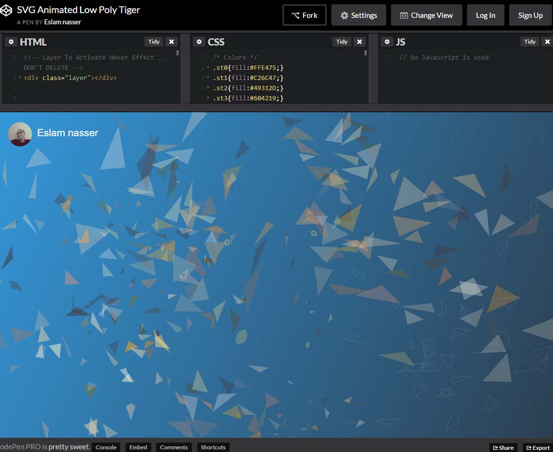The height and width of the screenshot is (452, 553).
Task: Click the author link Eslam nasser in header
Action: pyautogui.click(x=63, y=22)
